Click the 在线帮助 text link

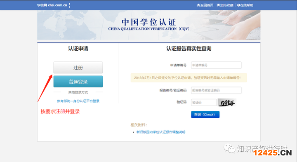(x=247, y=5)
